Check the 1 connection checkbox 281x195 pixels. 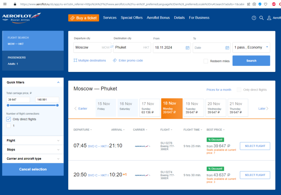tap(8, 126)
